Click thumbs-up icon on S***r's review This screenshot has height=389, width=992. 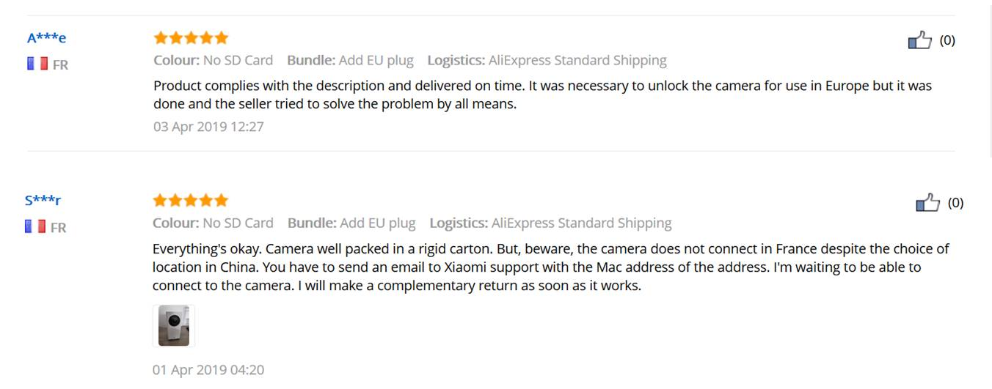(927, 202)
